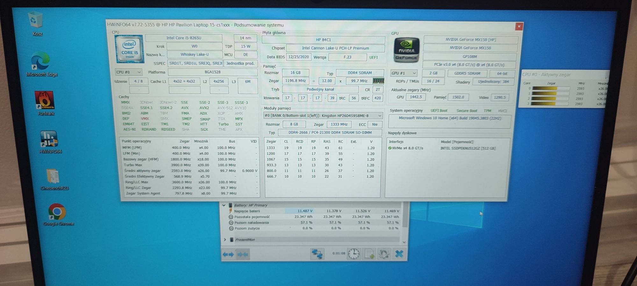Click icon next to Poziom naładowania row
Screen dimensions: 637x286
coord(231,222)
